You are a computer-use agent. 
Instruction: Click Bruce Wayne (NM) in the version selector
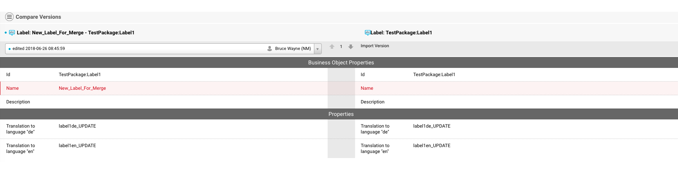tap(293, 49)
